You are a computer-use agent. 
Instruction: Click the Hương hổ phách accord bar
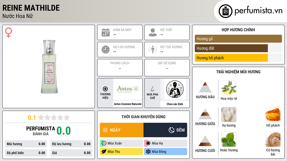pyautogui.click(x=238, y=58)
